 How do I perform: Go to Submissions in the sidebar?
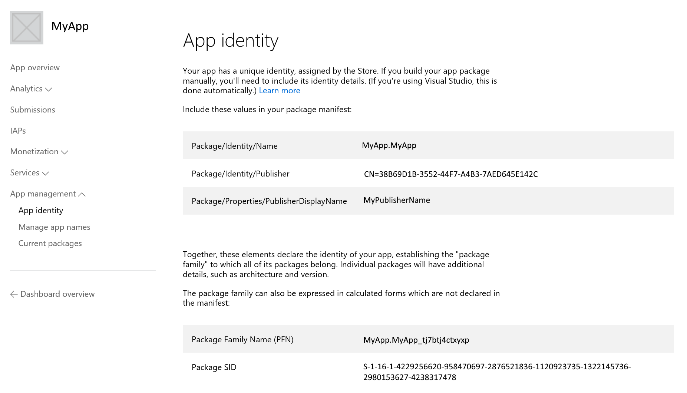tap(33, 110)
